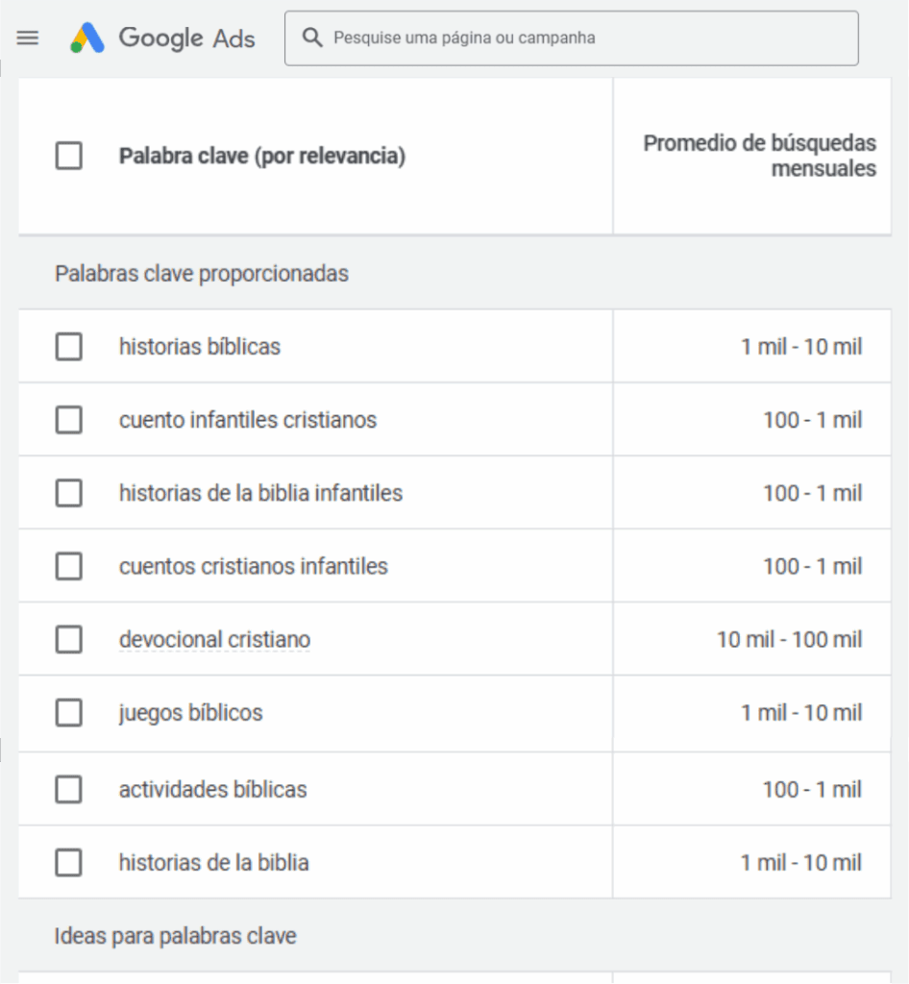This screenshot has height=984, width=909.
Task: Sort by "Palabra clave (por relevancia)" header
Action: pyautogui.click(x=261, y=156)
